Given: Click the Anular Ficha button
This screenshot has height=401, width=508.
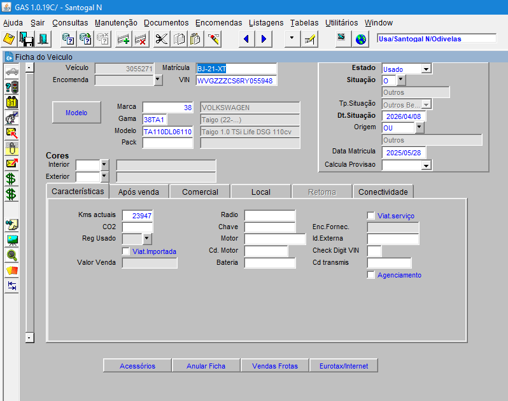Looking at the screenshot, I should pos(206,366).
